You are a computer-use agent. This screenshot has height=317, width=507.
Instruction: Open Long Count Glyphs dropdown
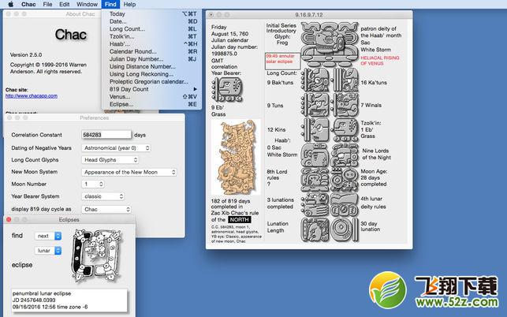pos(110,160)
